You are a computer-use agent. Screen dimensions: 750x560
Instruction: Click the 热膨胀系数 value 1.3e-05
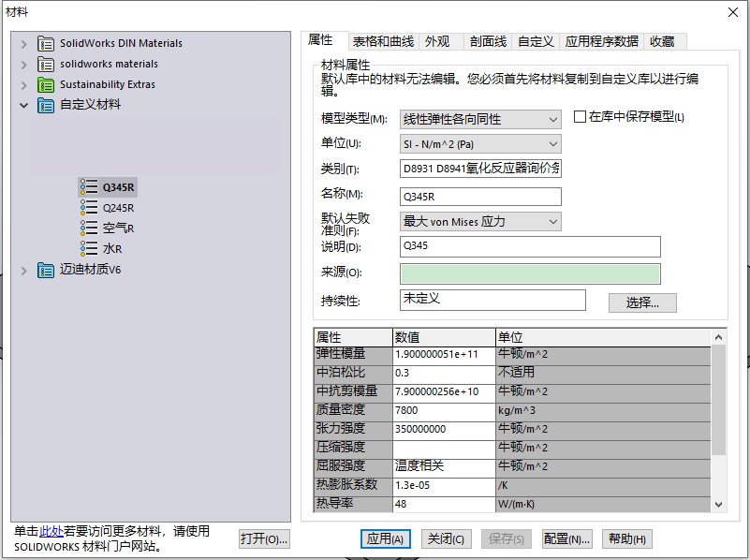click(x=444, y=485)
